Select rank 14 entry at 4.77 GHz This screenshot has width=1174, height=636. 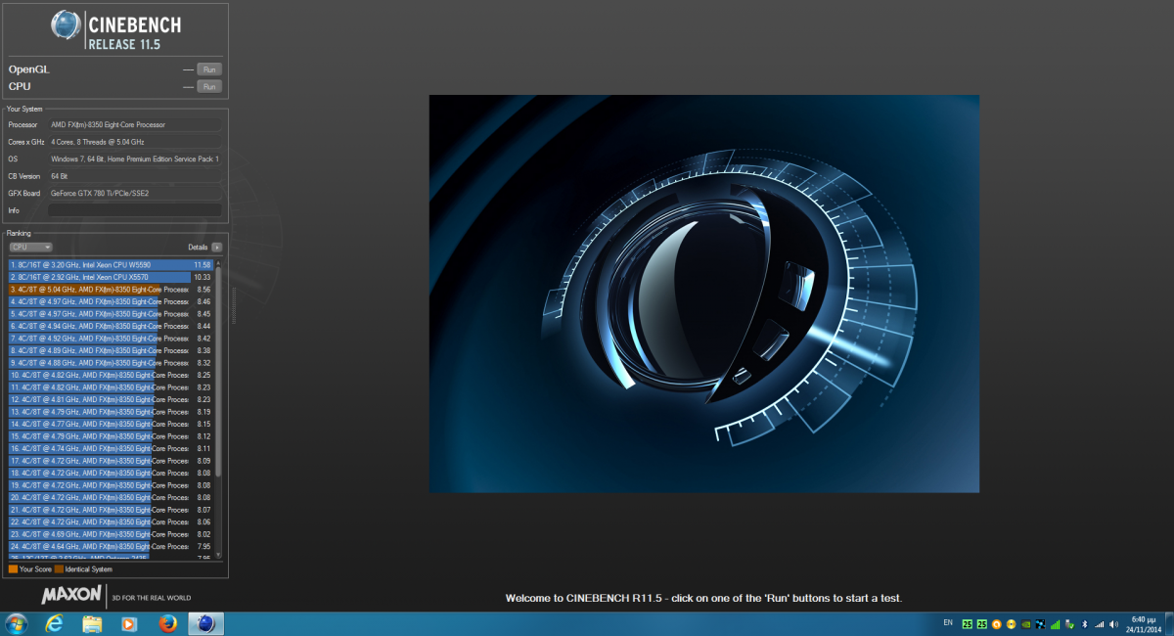[112, 425]
